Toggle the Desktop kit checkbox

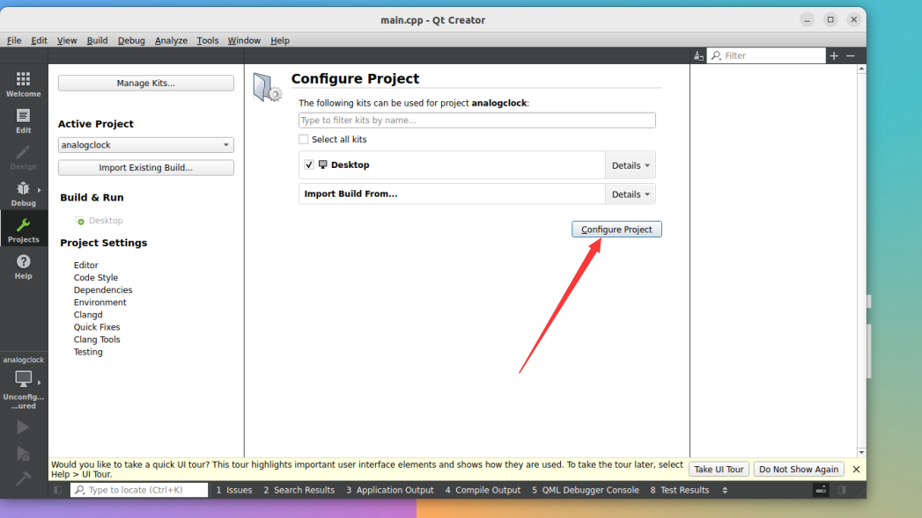pos(309,164)
